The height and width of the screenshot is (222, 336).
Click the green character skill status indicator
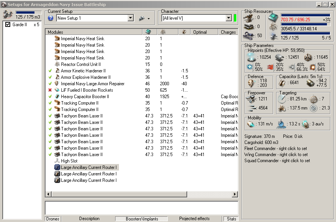(x=235, y=18)
